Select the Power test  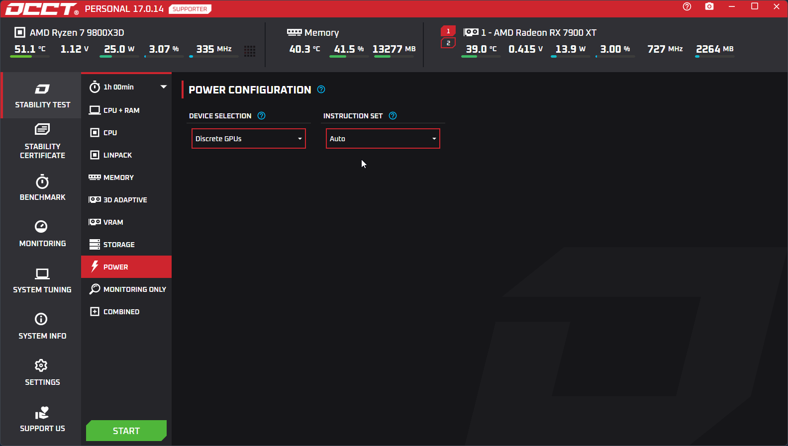point(126,267)
